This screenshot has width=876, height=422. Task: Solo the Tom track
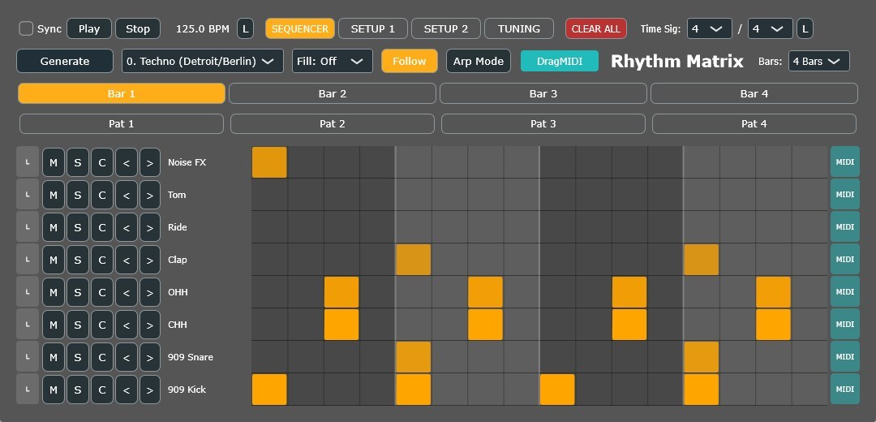(78, 195)
